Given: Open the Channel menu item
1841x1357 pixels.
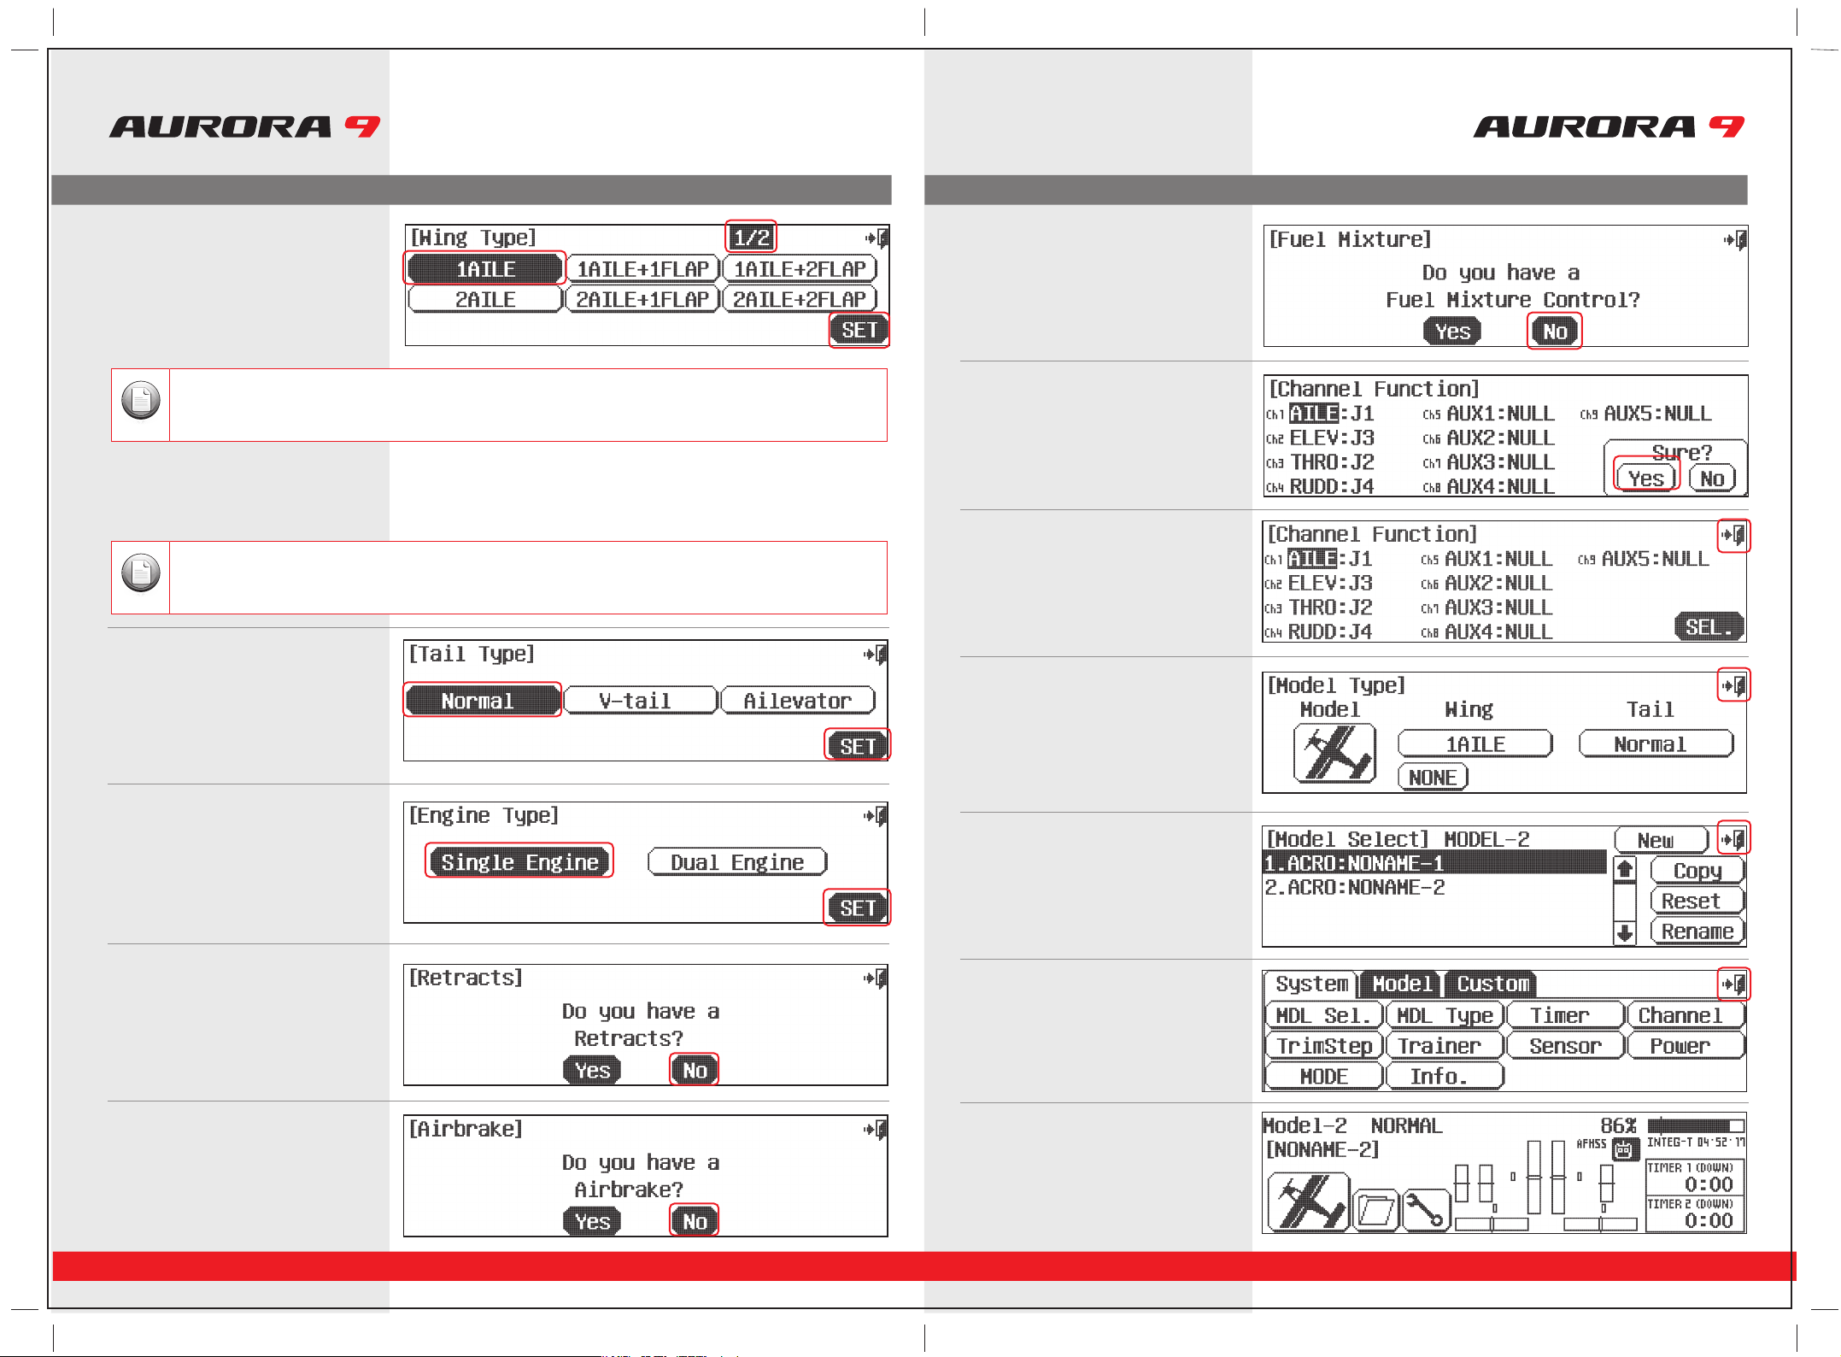Looking at the screenshot, I should pyautogui.click(x=1686, y=1016).
